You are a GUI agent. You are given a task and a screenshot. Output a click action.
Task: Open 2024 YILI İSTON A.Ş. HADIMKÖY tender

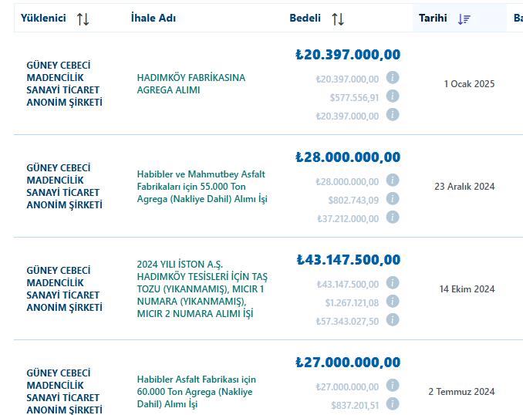[x=202, y=289]
